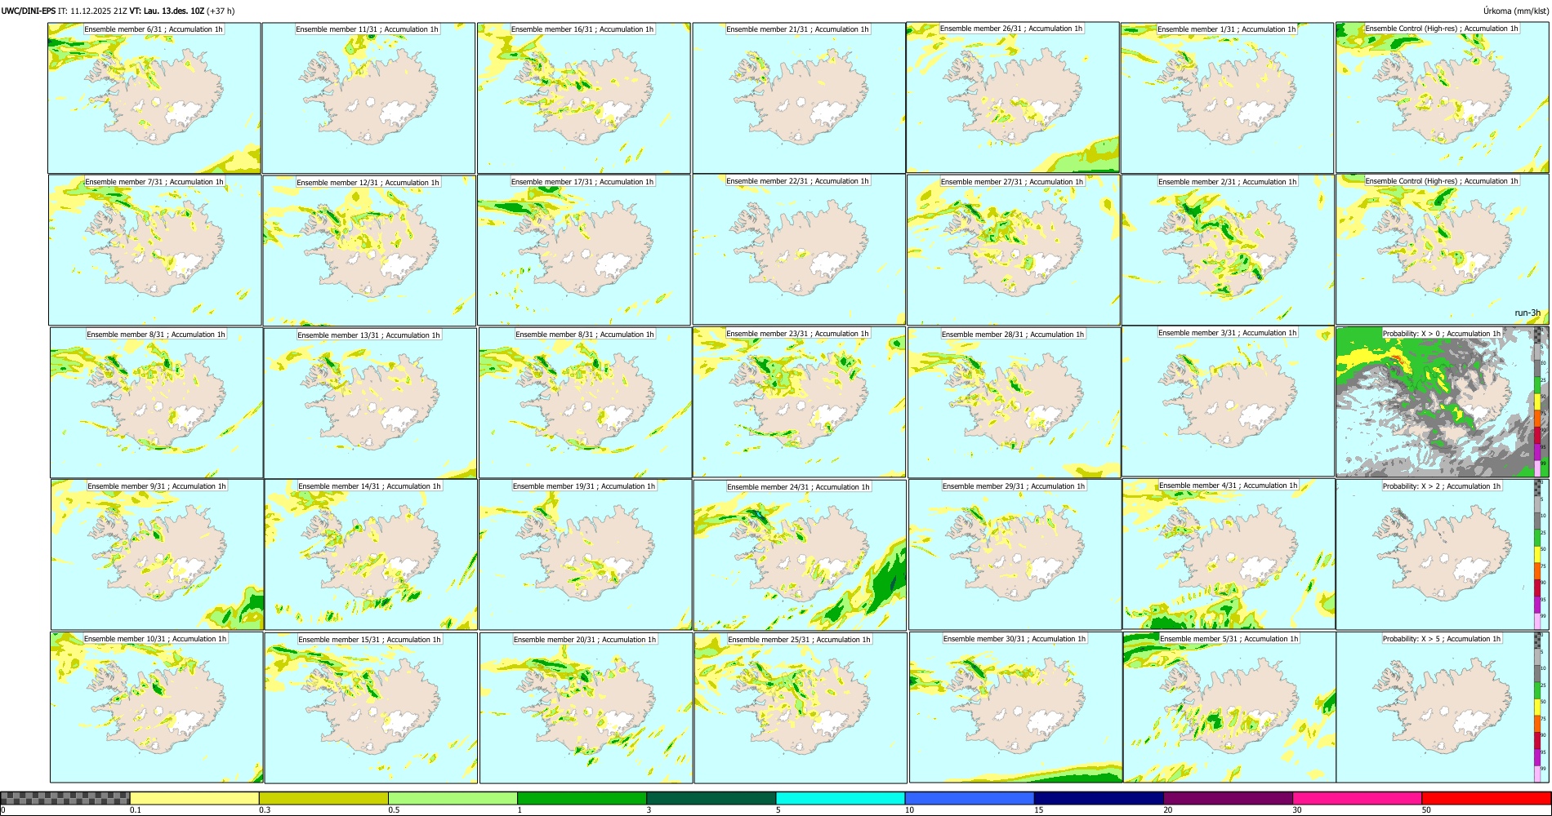Click the Ensemble member 26/31 map
Image resolution: width=1552 pixels, height=816 pixels.
pos(1013,97)
